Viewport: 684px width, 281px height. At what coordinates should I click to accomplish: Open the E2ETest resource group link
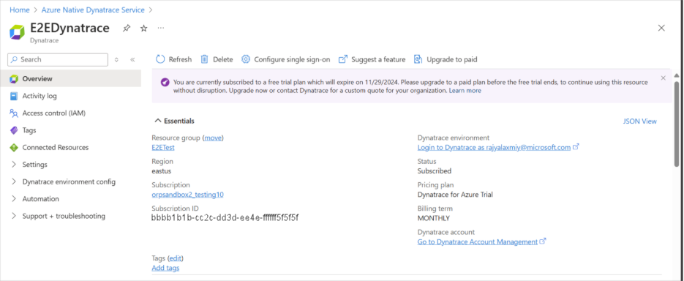point(163,148)
